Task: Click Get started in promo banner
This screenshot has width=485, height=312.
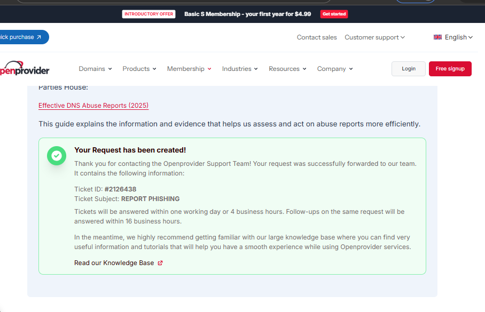Action: [x=334, y=14]
